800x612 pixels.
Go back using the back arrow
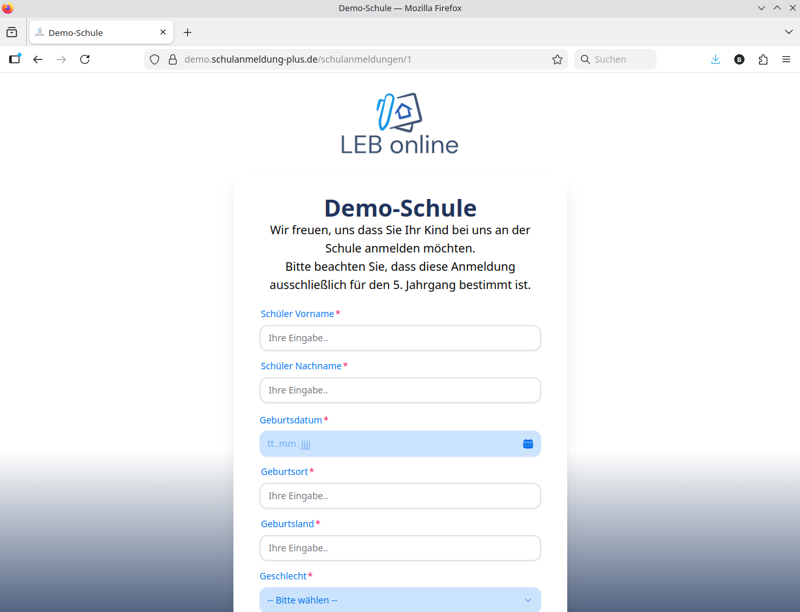[38, 59]
